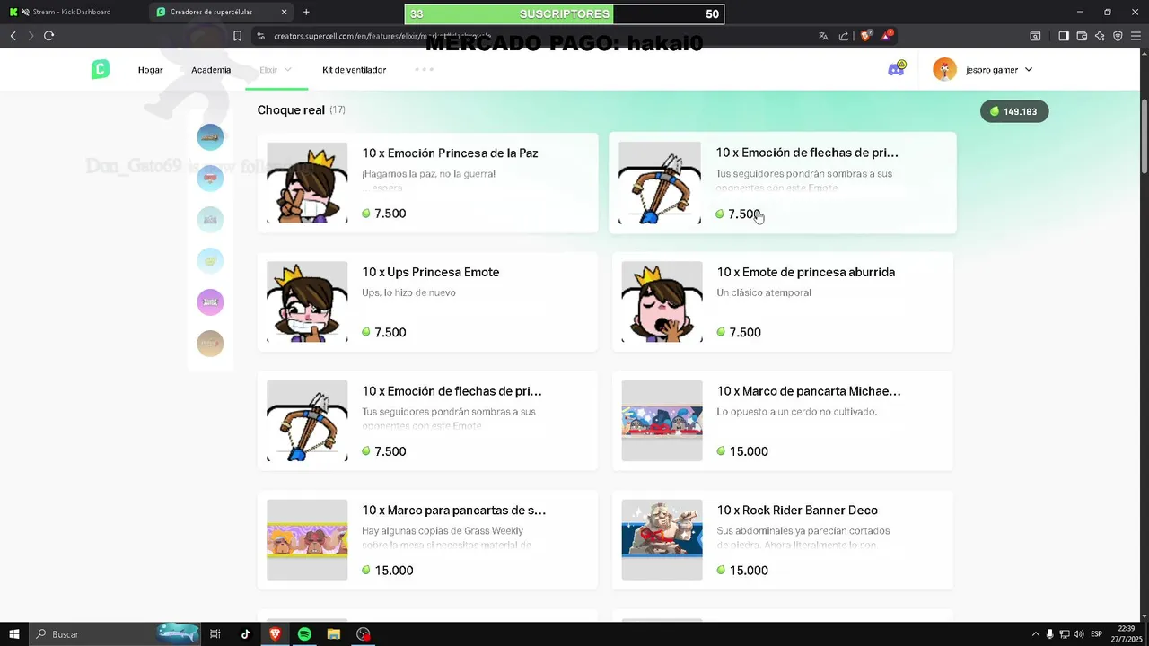Close the Creadores de supercélulas tab

pyautogui.click(x=285, y=12)
